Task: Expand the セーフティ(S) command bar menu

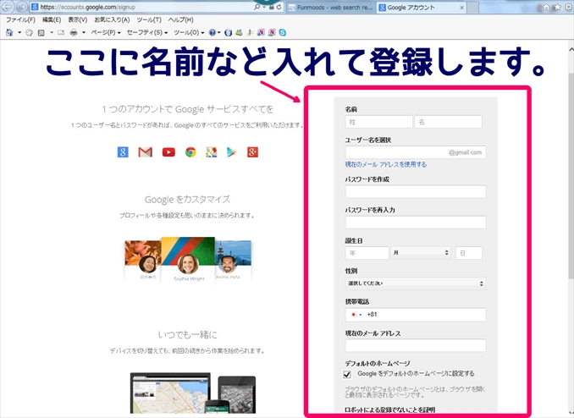Action: coord(147,32)
